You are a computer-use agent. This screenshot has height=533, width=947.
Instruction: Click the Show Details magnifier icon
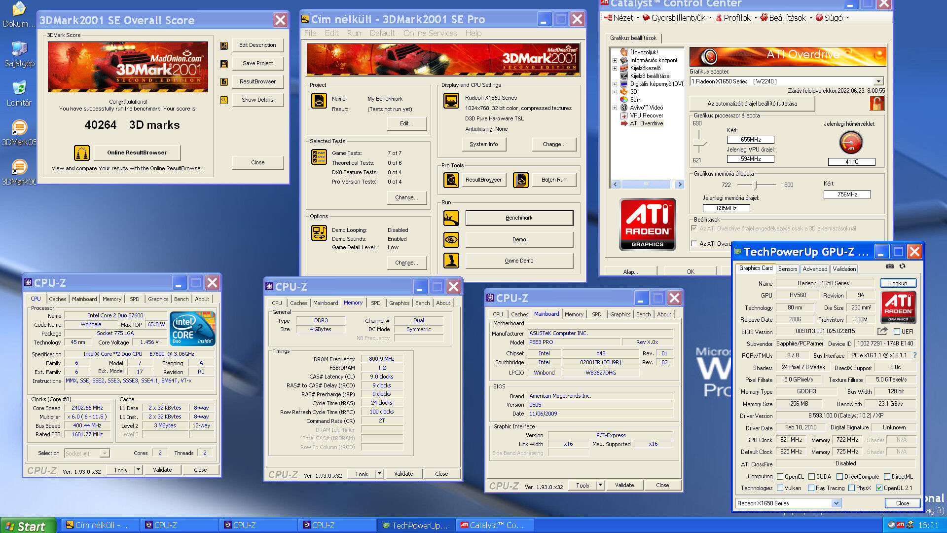(x=224, y=100)
